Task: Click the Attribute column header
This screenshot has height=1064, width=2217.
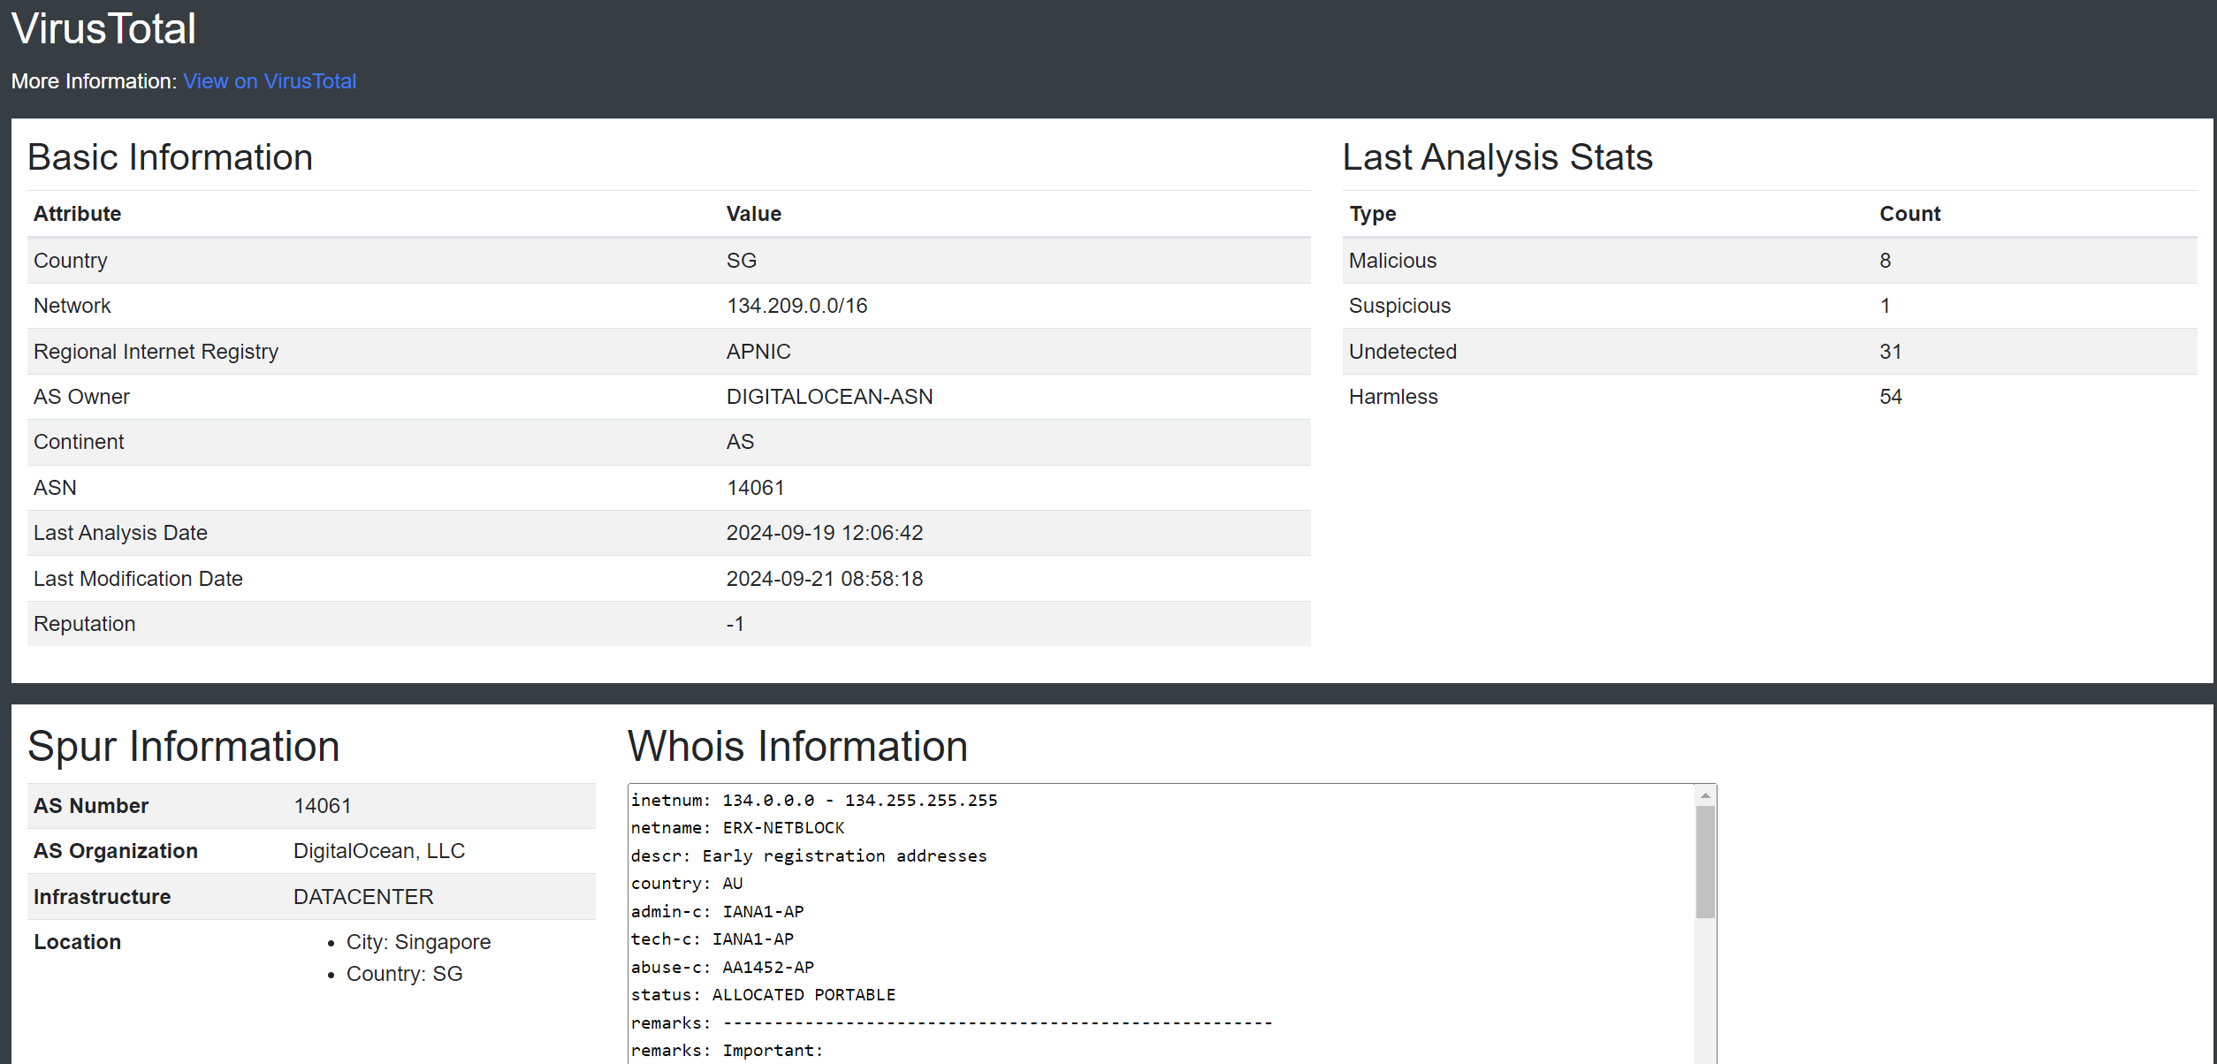Action: click(78, 214)
